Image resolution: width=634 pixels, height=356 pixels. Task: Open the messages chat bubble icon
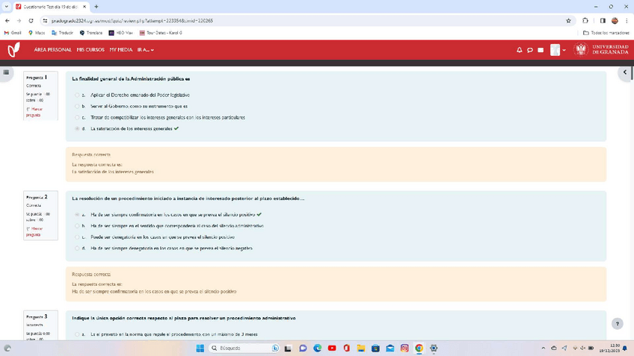(x=530, y=50)
